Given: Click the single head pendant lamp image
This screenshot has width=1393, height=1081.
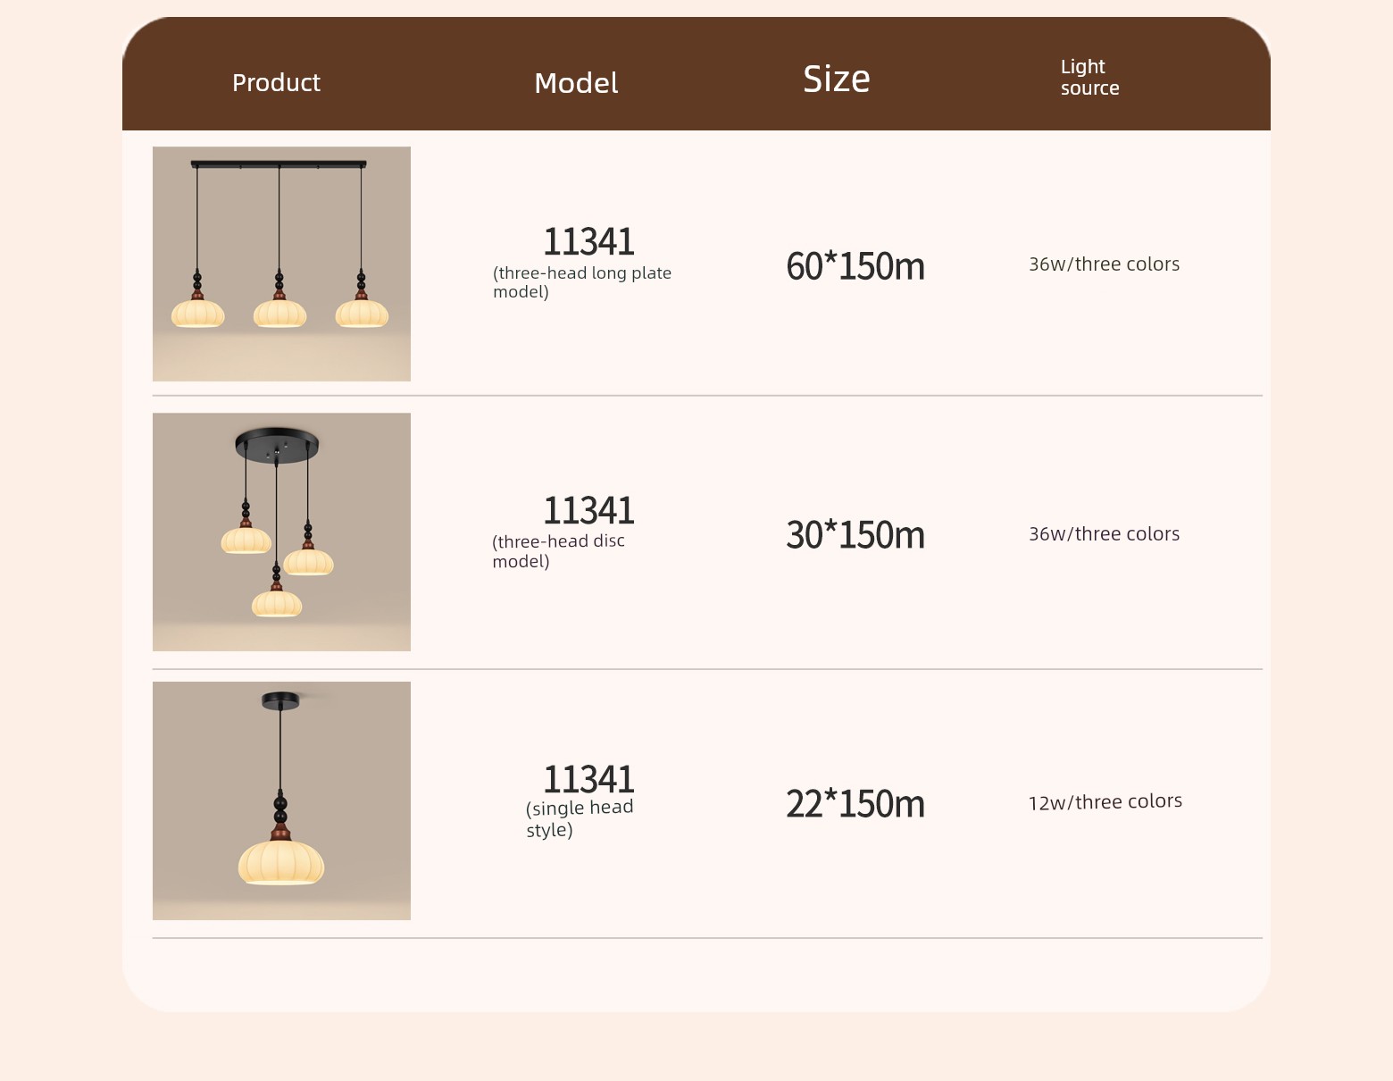Looking at the screenshot, I should 281,800.
